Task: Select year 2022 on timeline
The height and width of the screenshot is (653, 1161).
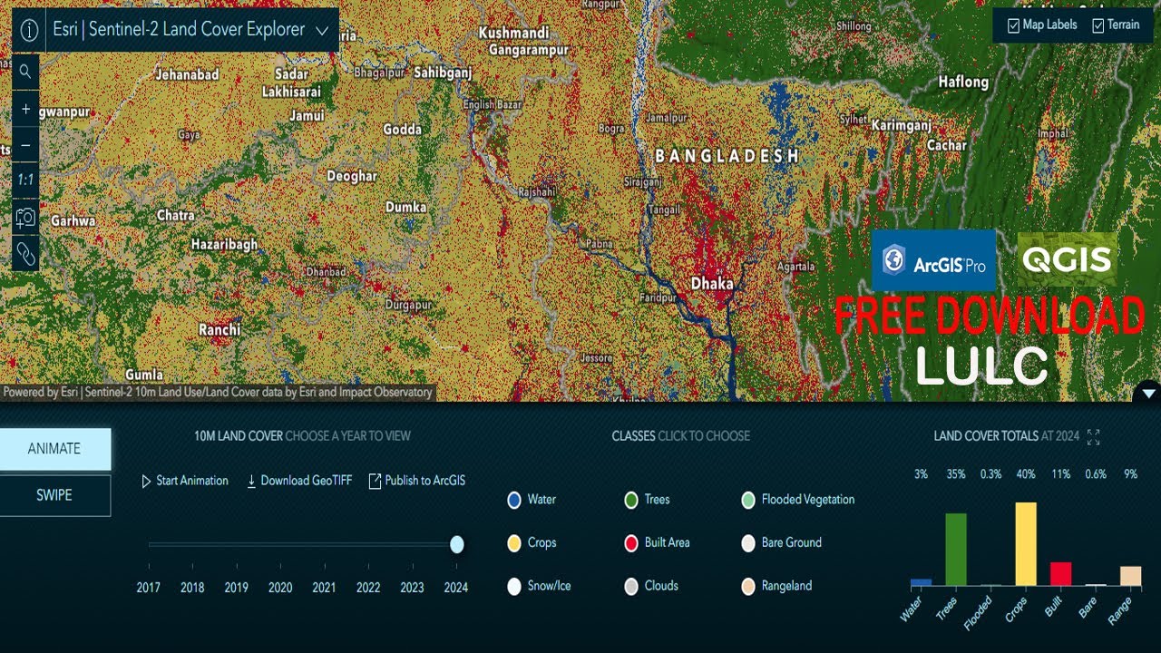Action: [368, 588]
